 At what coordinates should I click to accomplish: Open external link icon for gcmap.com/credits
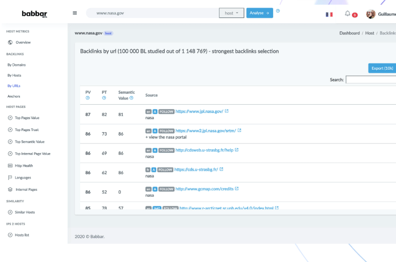[x=237, y=189]
